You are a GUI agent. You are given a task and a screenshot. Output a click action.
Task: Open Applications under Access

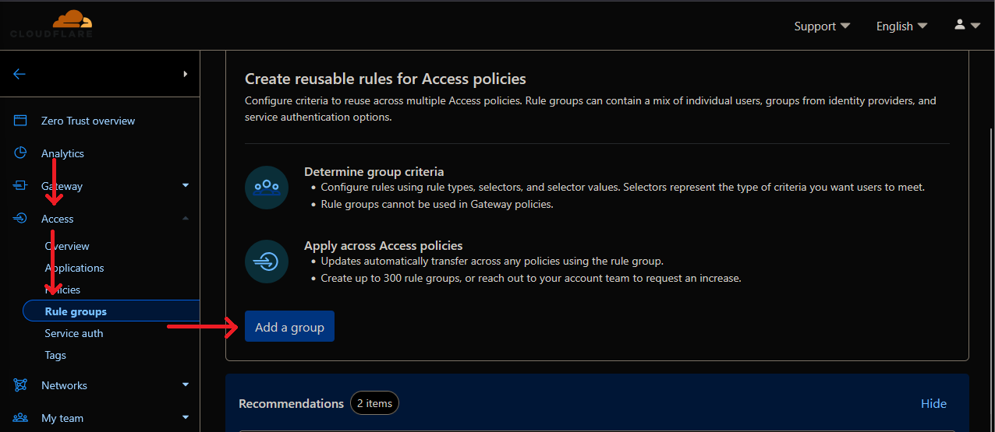coord(74,268)
